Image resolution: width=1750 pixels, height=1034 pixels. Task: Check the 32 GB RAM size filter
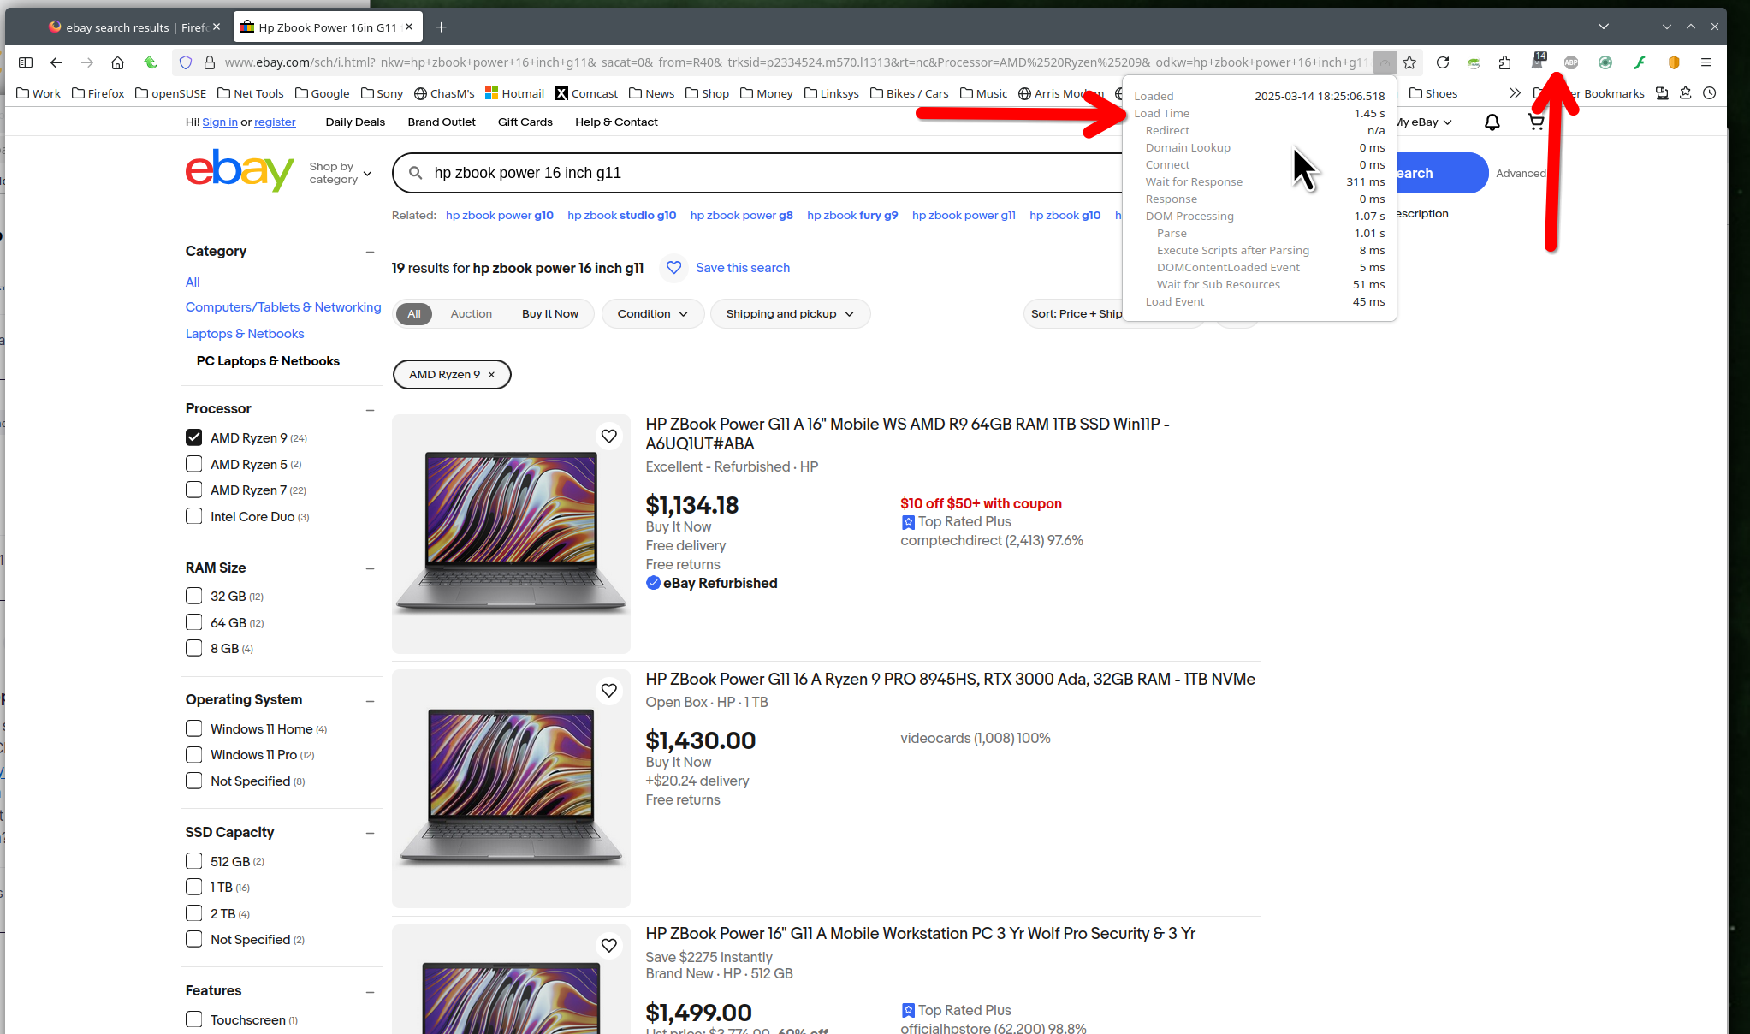tap(194, 596)
